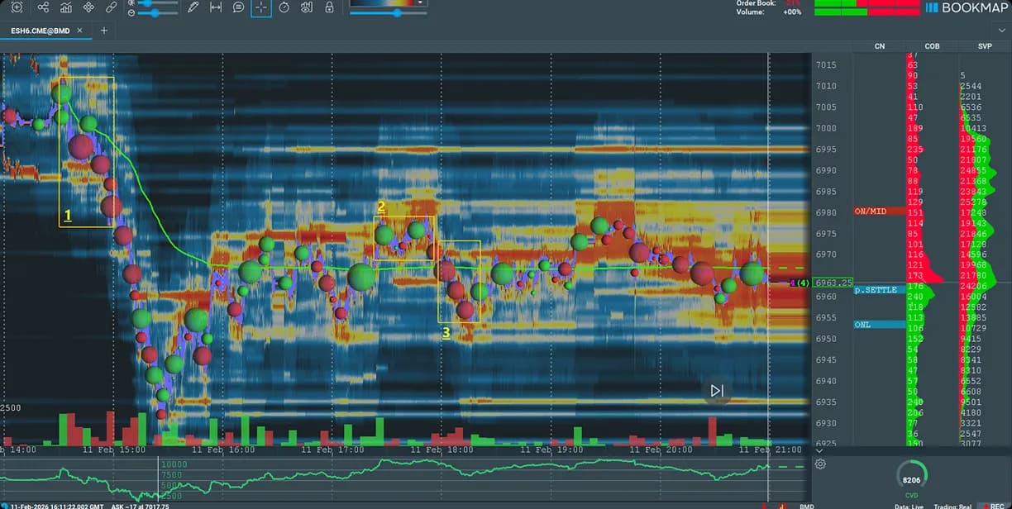Image resolution: width=1012 pixels, height=509 pixels.
Task: Toggle the padlock lock icon
Action: (x=330, y=7)
